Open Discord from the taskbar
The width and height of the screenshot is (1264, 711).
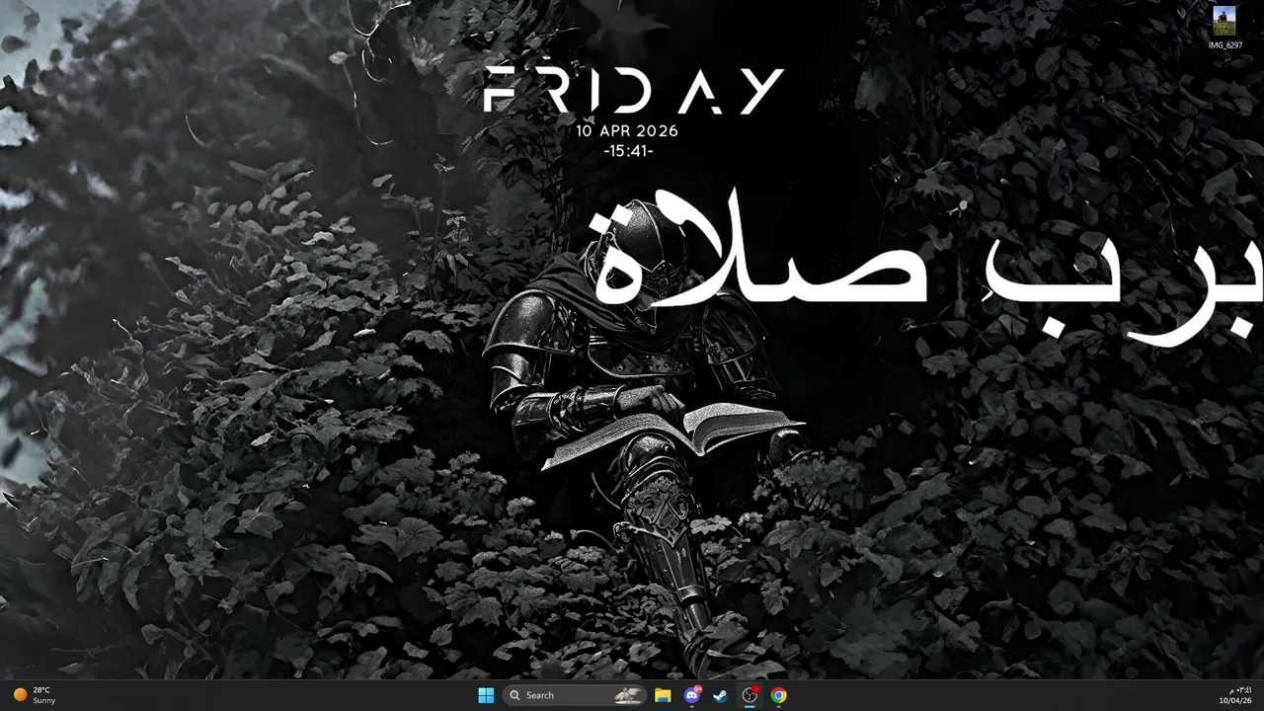pyautogui.click(x=692, y=695)
